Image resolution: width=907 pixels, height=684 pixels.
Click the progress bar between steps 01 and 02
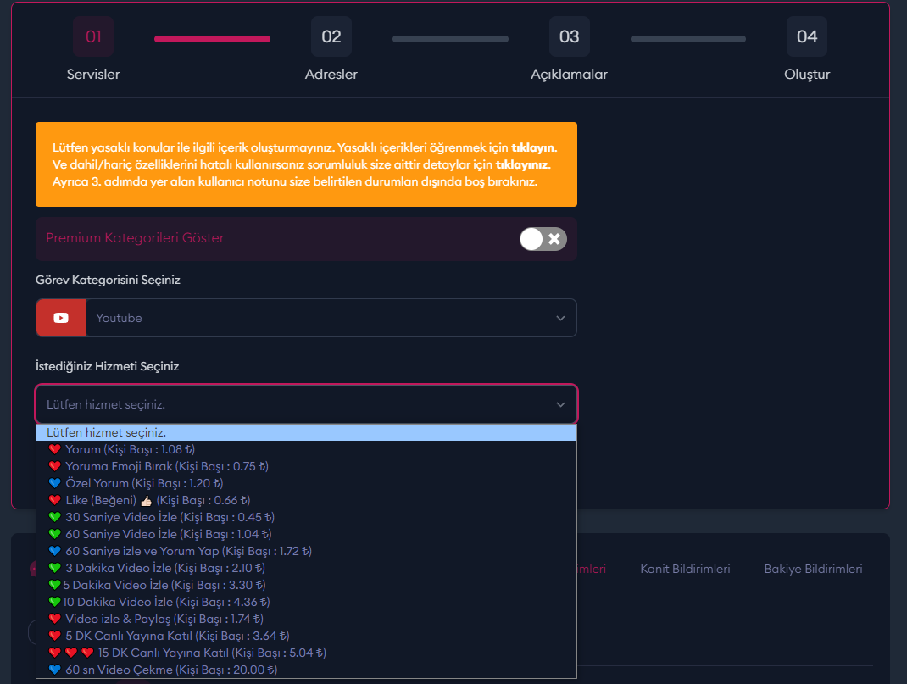212,39
